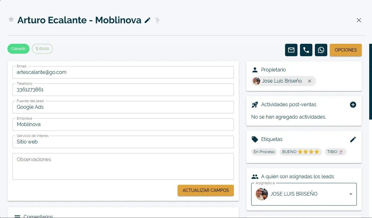The image size is (372, 218).
Task: Click the Fuente del lead field
Action: (x=123, y=107)
